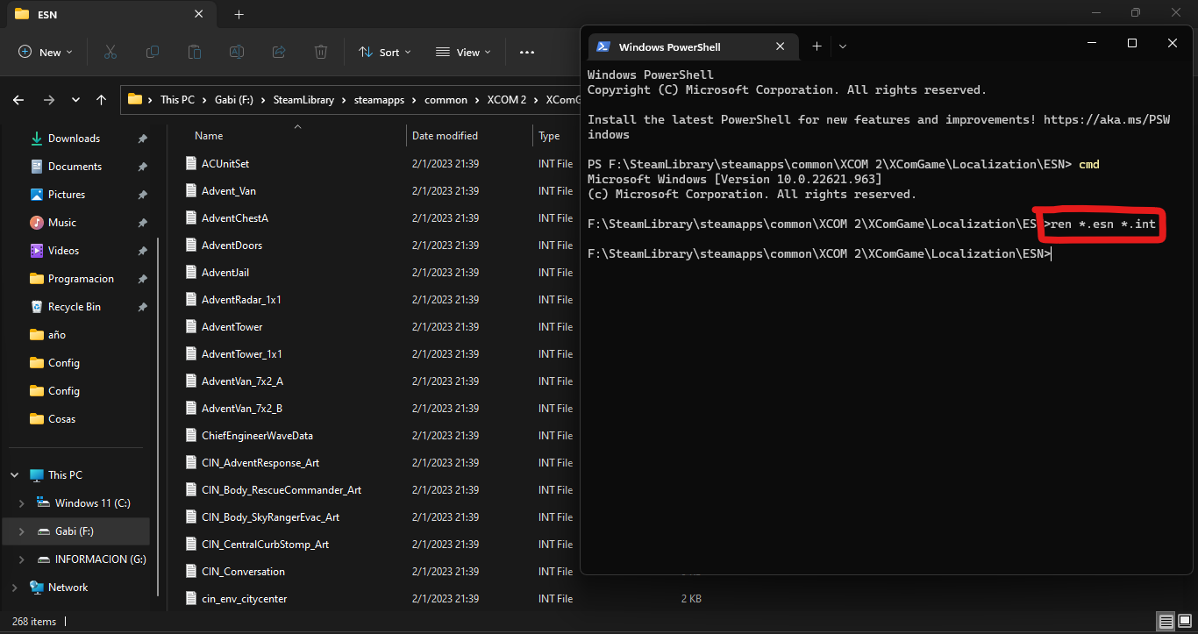Click Gabi (F:) in the address breadcrumb
The image size is (1198, 634).
234,100
